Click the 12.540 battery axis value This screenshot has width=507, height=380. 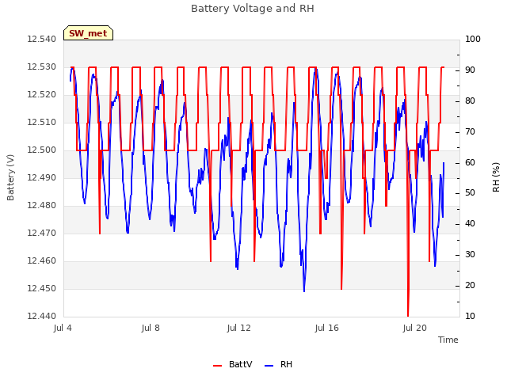coord(41,40)
